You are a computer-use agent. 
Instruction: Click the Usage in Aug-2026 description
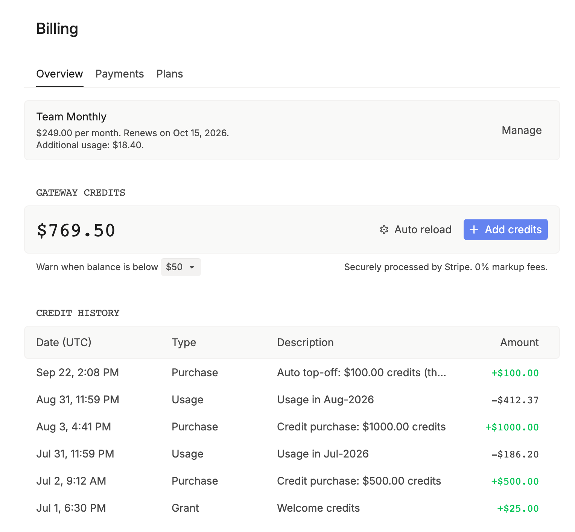click(326, 400)
